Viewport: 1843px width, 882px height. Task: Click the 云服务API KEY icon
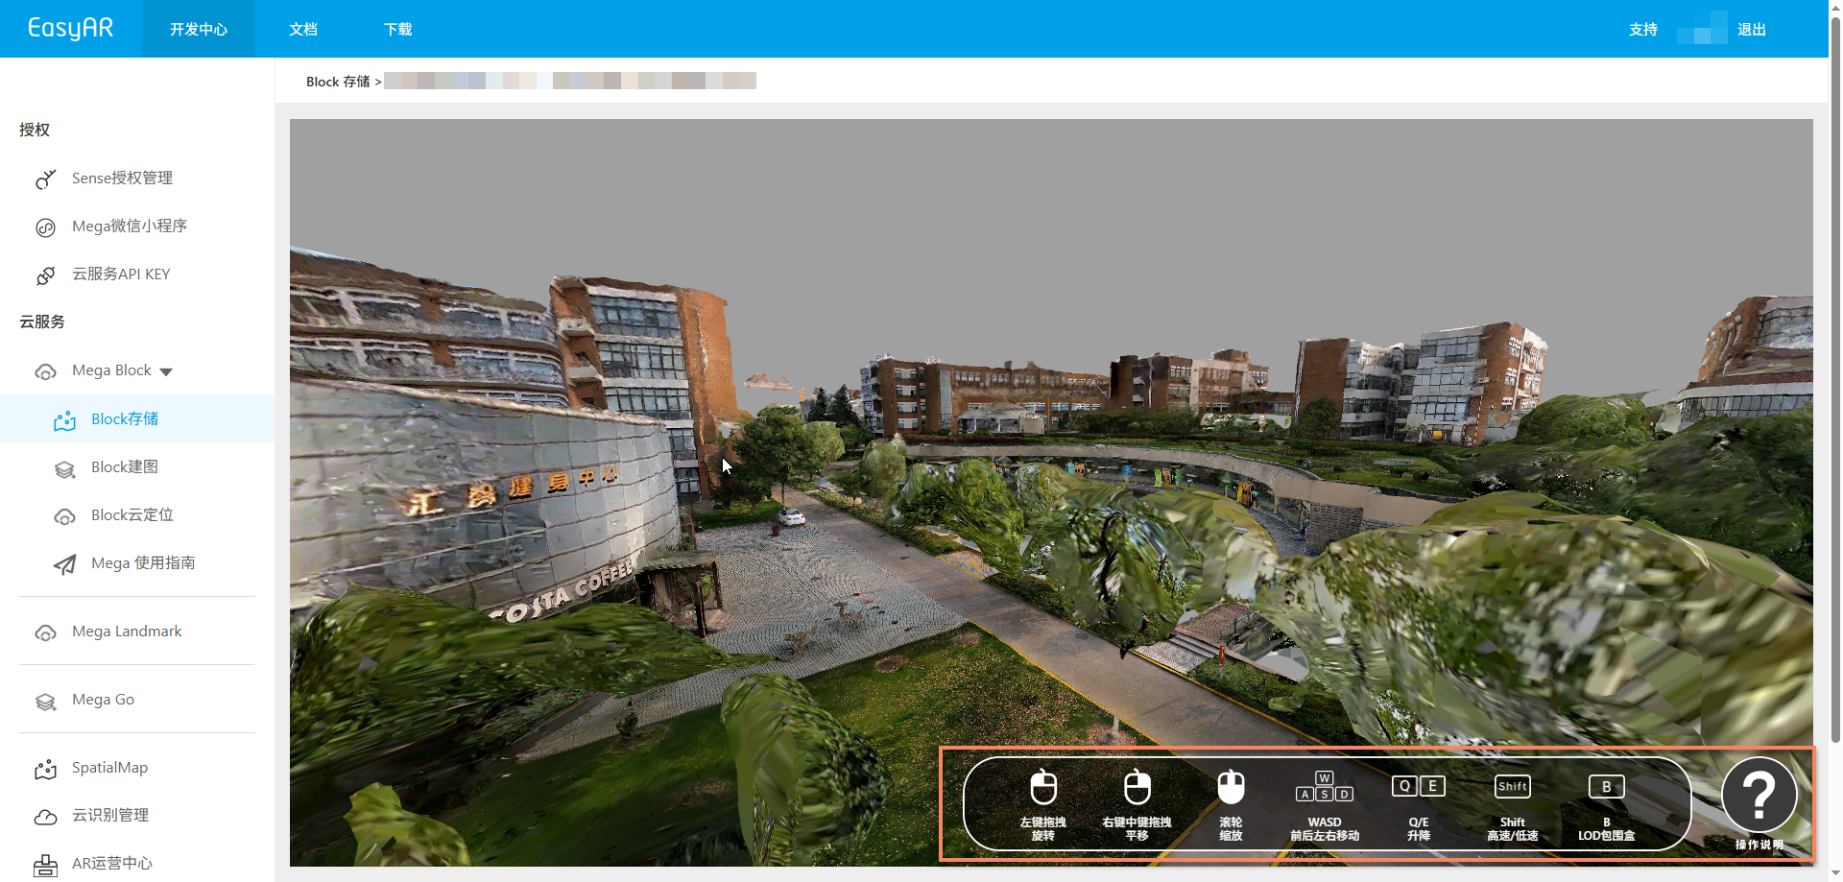pos(45,275)
